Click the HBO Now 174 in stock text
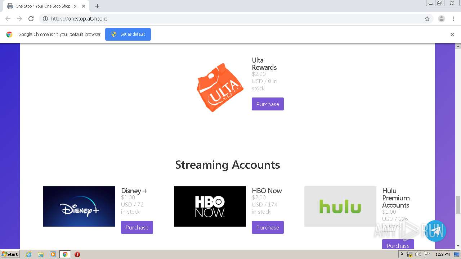The height and width of the screenshot is (259, 461). pos(265,208)
